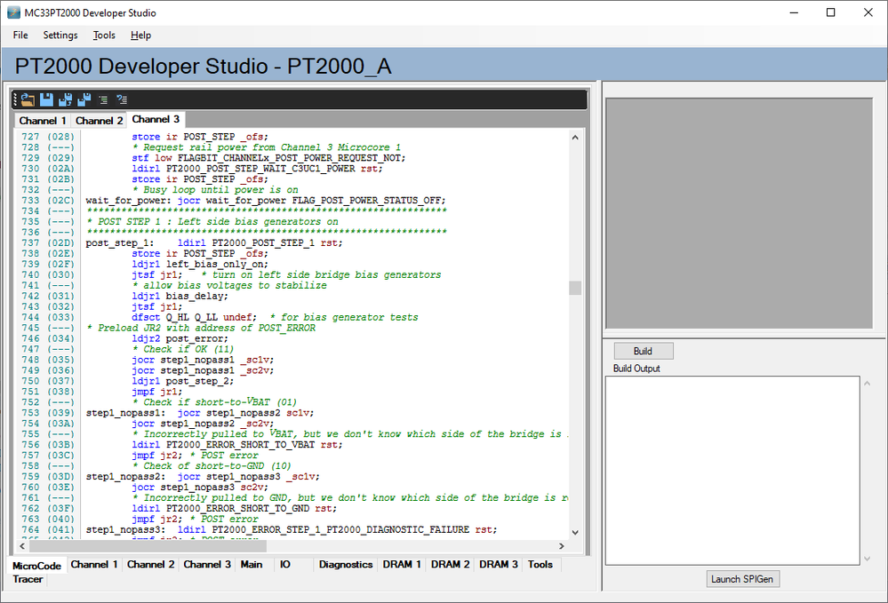Click the uncomment lines toolbar icon
The image size is (888, 603).
tap(122, 99)
